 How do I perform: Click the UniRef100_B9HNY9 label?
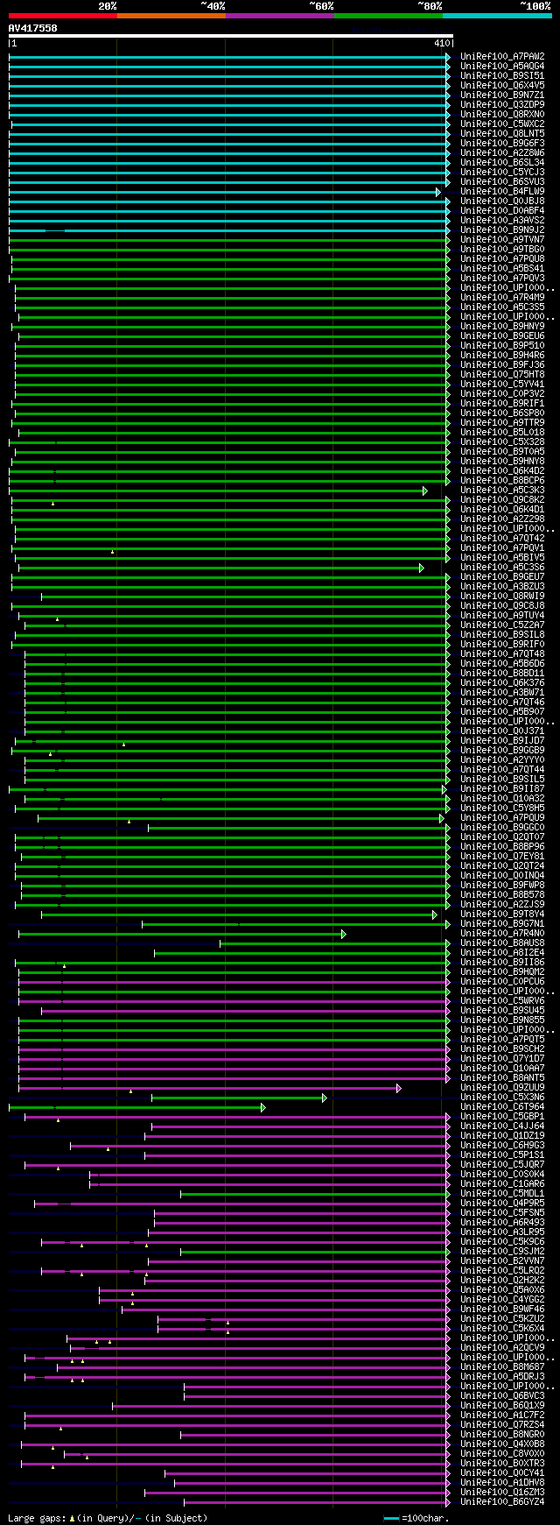tap(502, 327)
